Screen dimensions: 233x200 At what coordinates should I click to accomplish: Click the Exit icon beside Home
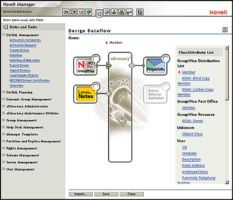(x=73, y=12)
